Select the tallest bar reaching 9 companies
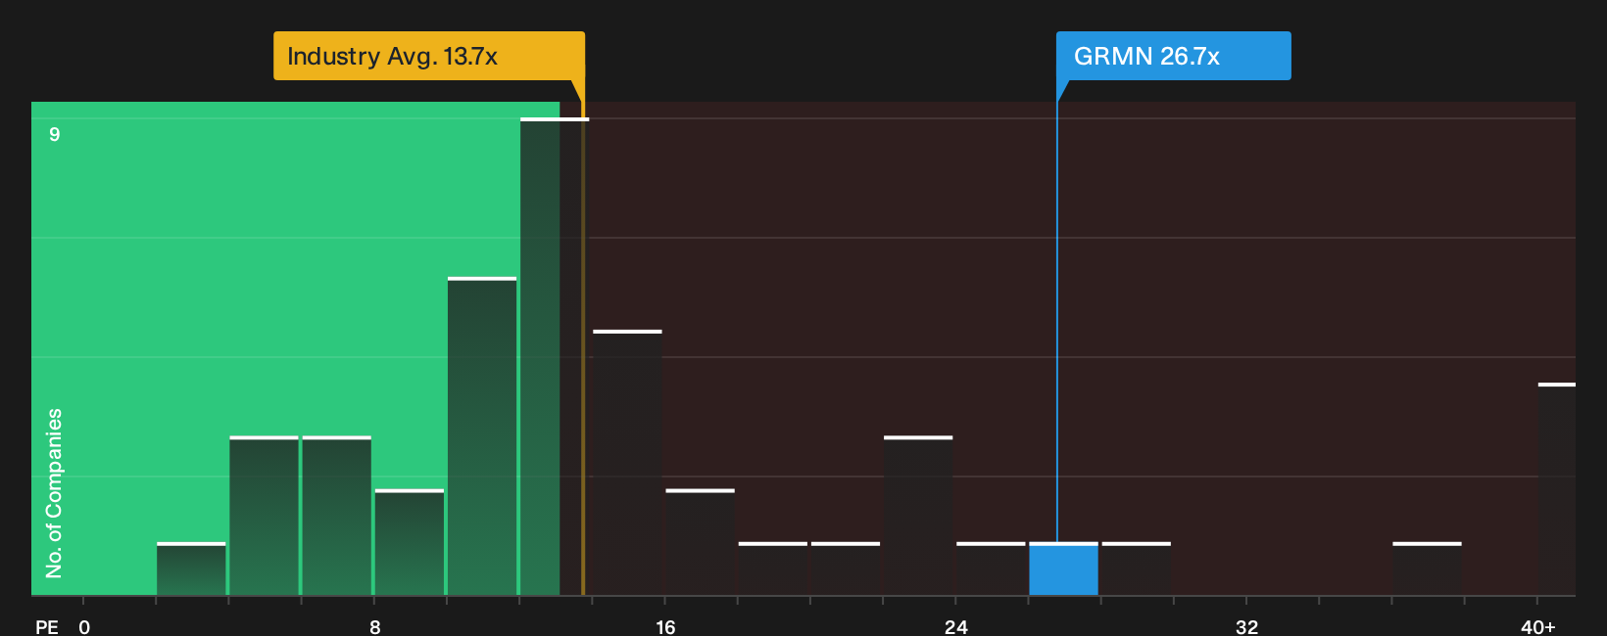Viewport: 1607px width, 636px height. tap(554, 357)
